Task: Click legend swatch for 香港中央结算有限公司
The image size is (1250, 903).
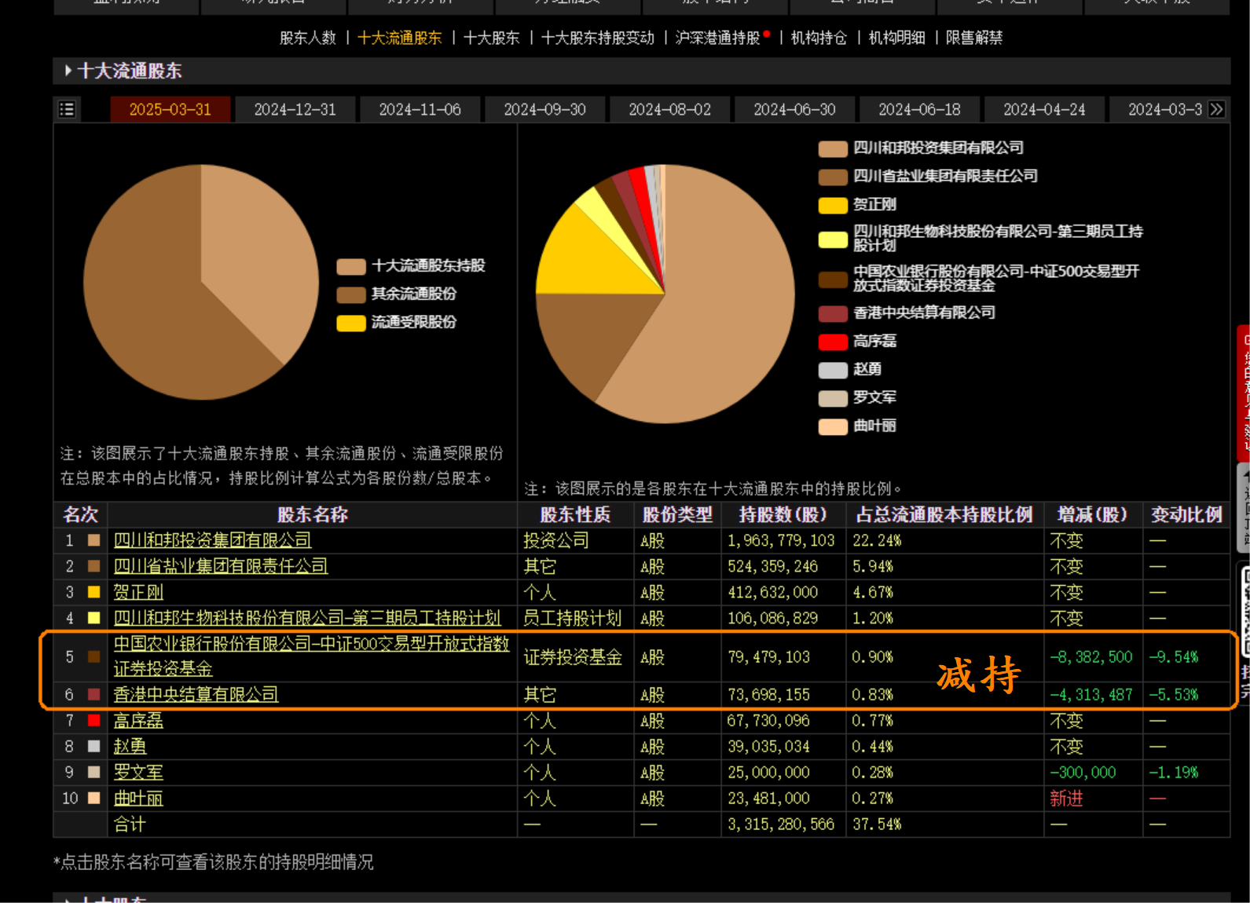Action: click(x=833, y=313)
